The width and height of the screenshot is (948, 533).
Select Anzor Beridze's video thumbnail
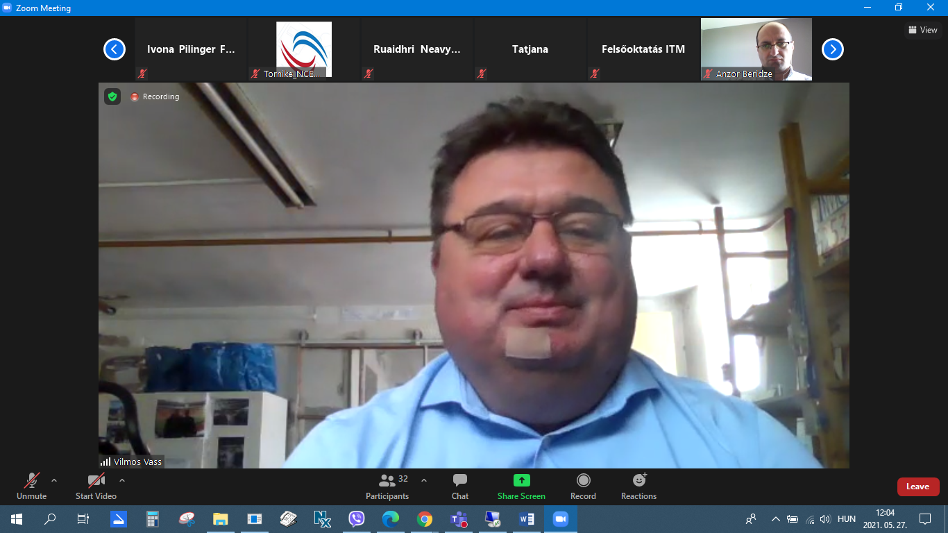point(756,49)
